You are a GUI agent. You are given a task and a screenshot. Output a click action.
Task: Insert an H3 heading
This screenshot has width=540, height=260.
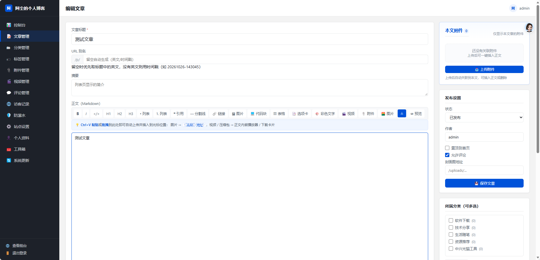coord(131,114)
